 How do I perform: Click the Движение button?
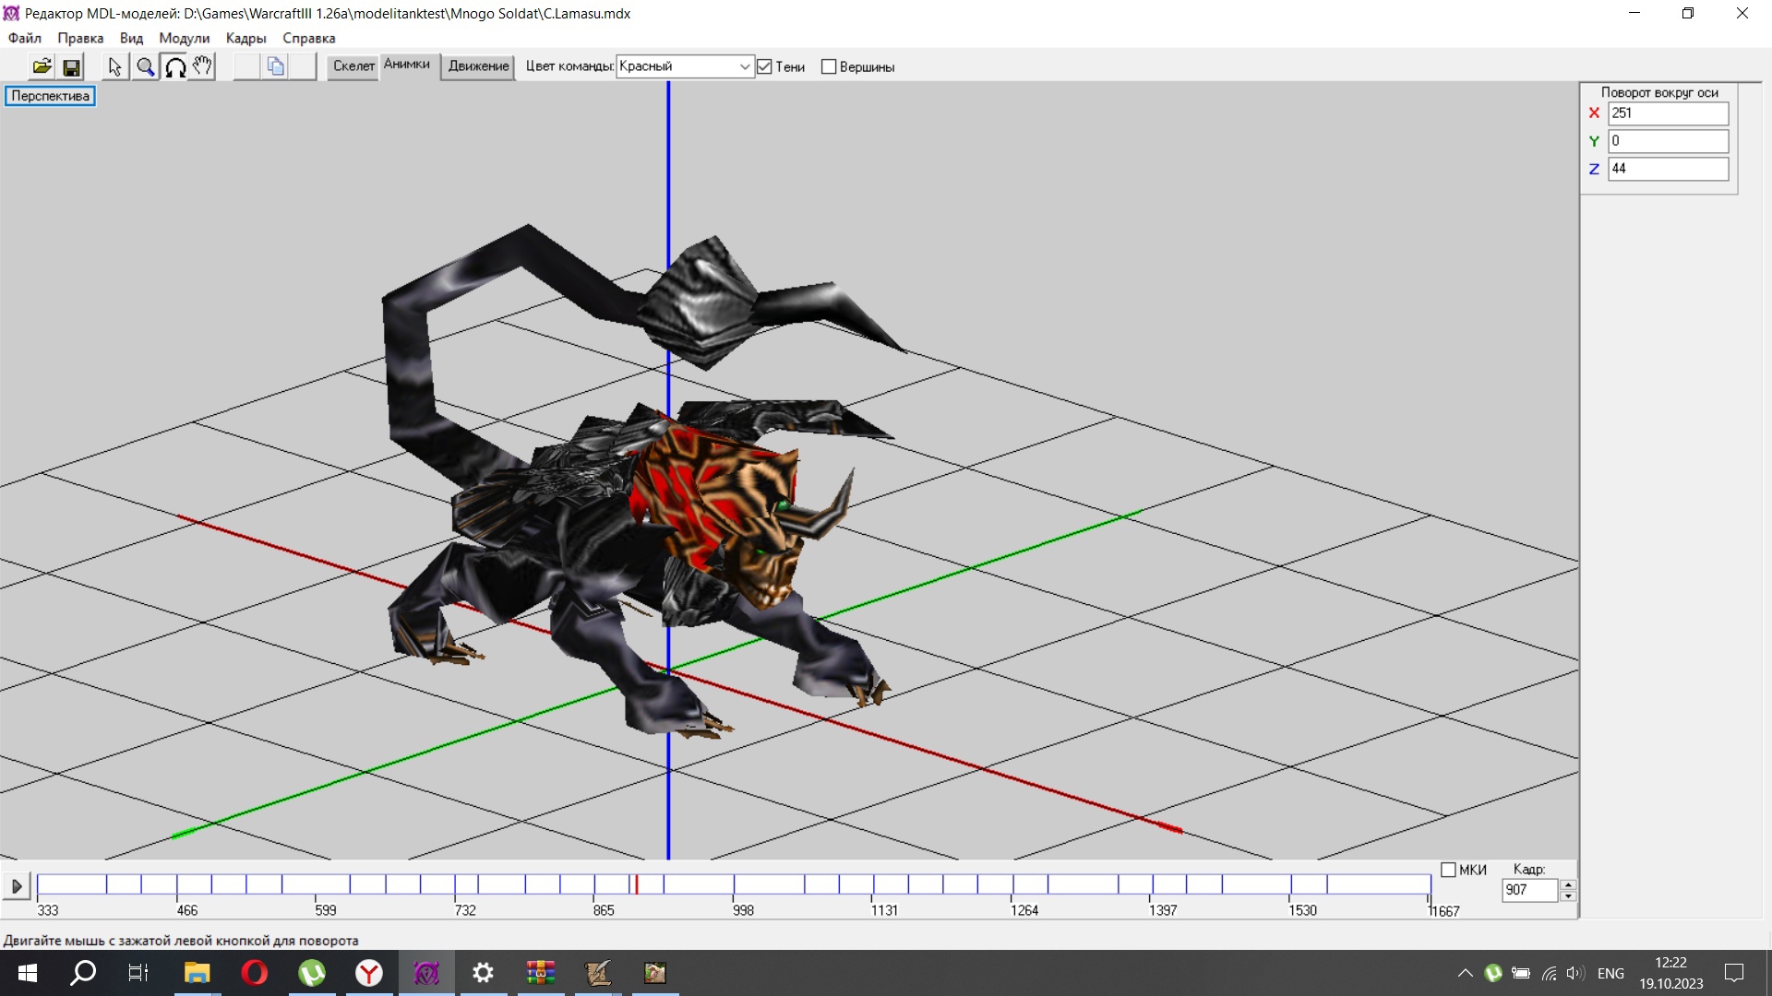click(478, 66)
